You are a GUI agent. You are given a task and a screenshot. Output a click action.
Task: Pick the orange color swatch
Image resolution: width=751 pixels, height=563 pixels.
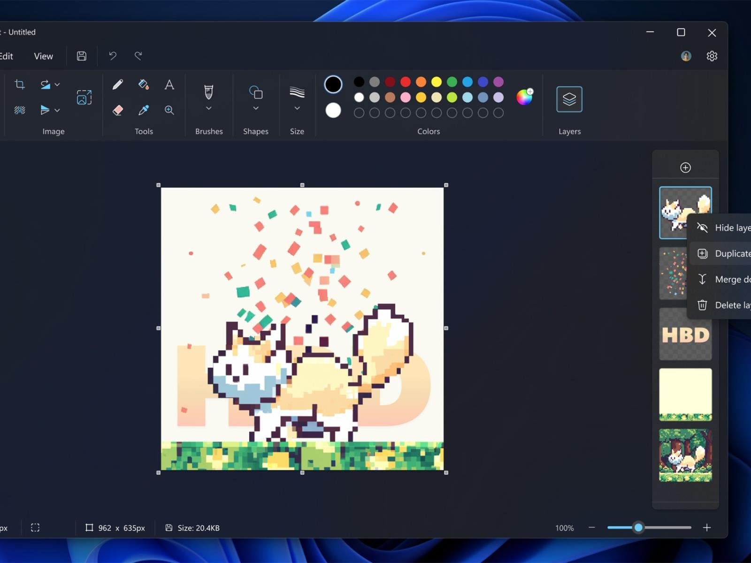pyautogui.click(x=421, y=82)
